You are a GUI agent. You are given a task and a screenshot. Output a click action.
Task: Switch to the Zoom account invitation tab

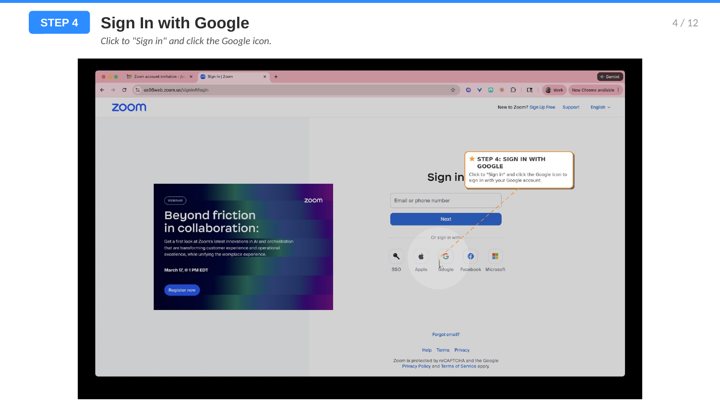click(x=158, y=76)
